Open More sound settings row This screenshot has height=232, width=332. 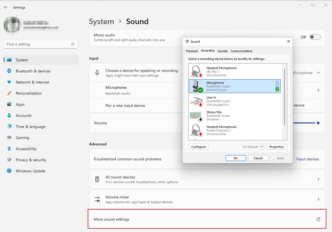point(207,219)
